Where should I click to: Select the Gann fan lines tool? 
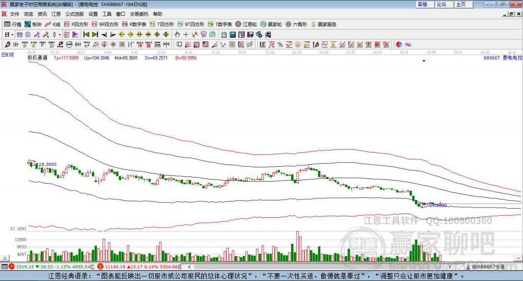[188, 44]
